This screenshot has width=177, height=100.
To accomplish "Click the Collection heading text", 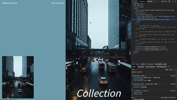I will (99, 93).
